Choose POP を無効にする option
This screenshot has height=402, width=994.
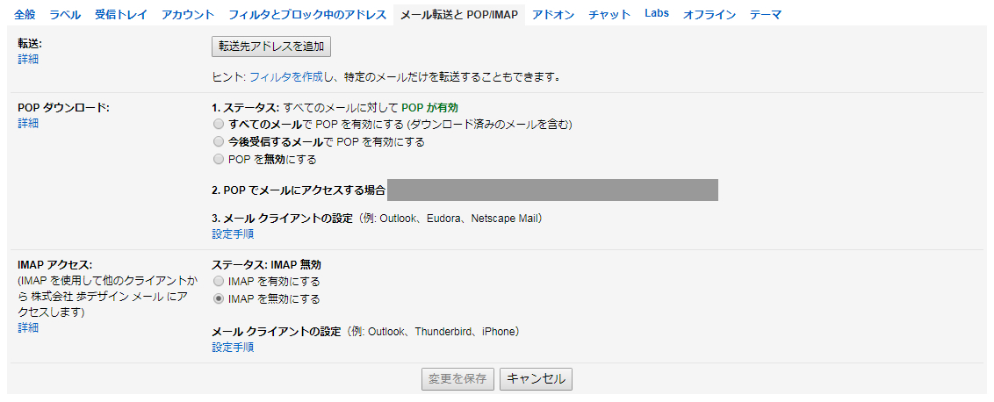click(x=219, y=160)
